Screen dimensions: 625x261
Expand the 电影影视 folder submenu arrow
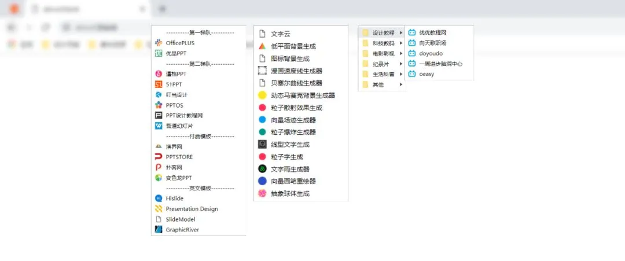pyautogui.click(x=400, y=53)
